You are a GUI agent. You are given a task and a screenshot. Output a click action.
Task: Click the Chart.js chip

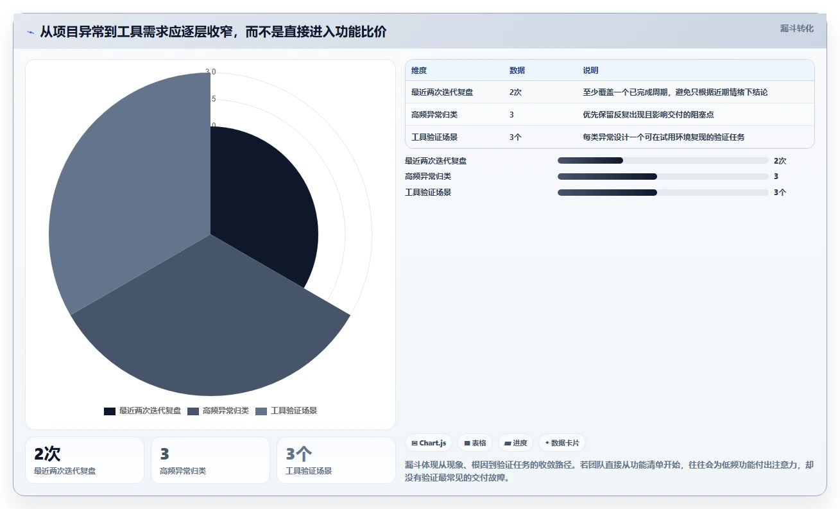(429, 443)
